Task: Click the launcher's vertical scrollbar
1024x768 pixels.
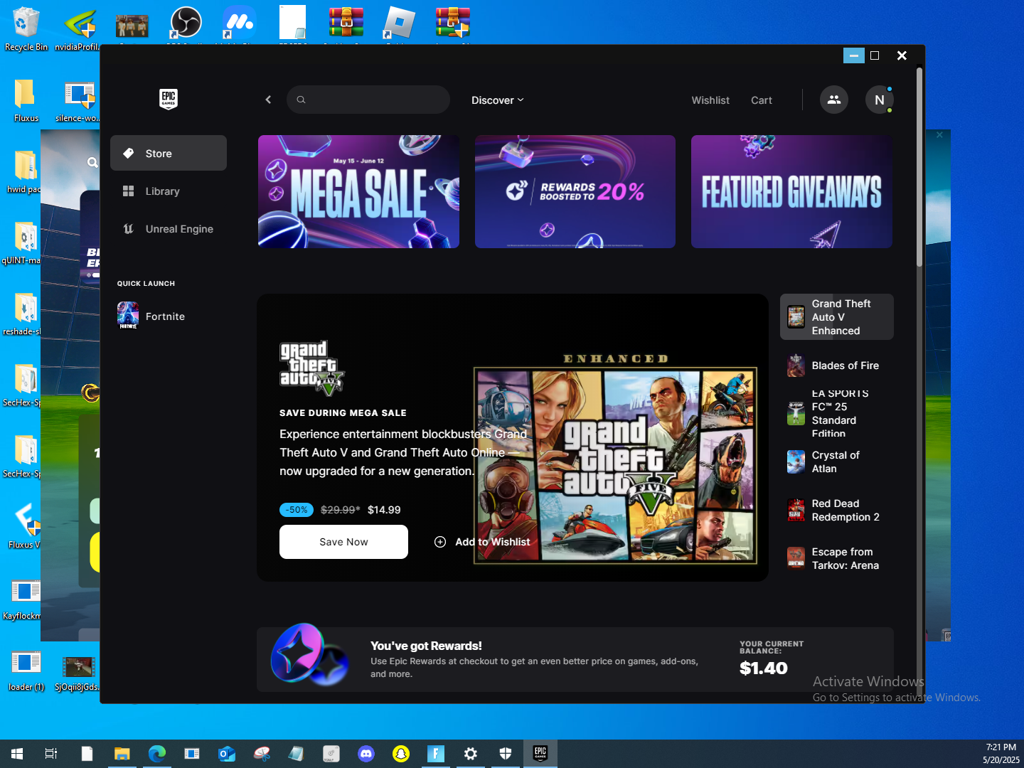Action: coord(919,168)
